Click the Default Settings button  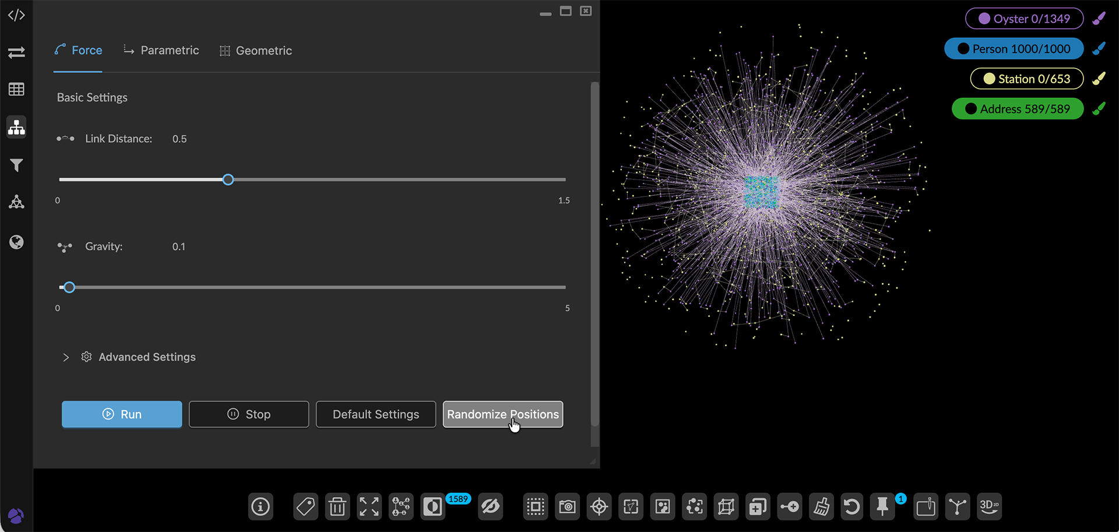point(376,414)
